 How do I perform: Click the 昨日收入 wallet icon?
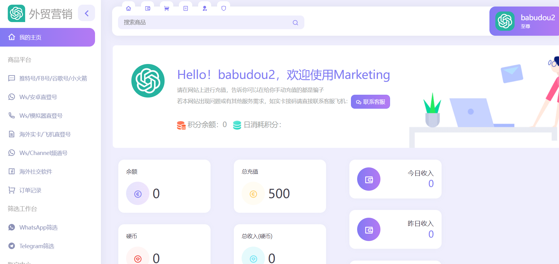coord(369,230)
